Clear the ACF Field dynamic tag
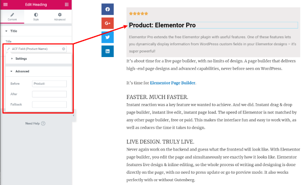Image resolution: width=302 pixels, height=185 pixels. click(64, 49)
